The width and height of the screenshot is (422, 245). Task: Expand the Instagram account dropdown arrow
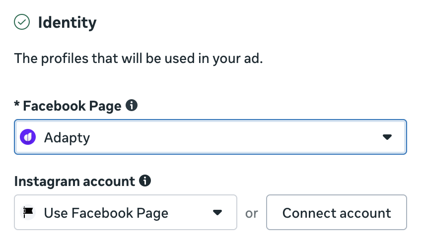pos(217,213)
